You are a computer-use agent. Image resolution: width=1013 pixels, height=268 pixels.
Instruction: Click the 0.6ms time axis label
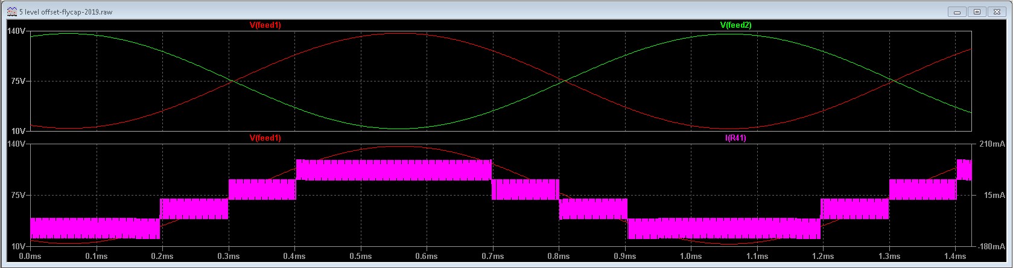point(427,257)
